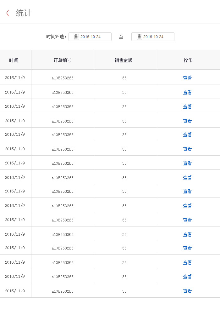Screen dimensions: 220x315
Task: Click 查看 in the second-to-last row
Action: 187,277
